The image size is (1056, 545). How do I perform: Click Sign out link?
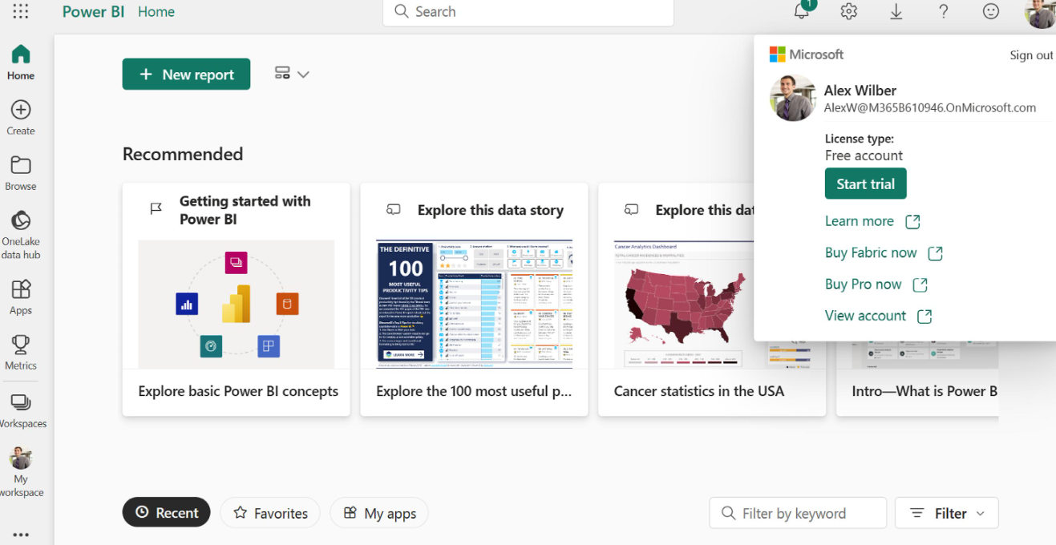click(1031, 55)
